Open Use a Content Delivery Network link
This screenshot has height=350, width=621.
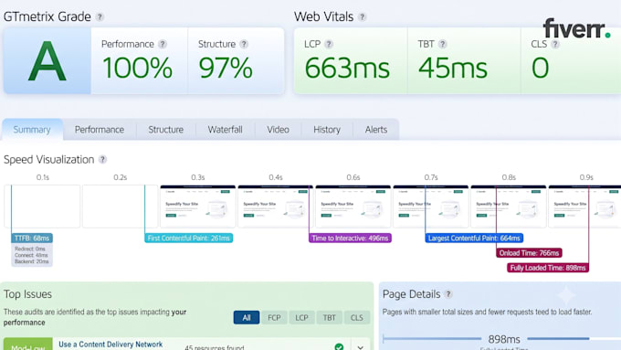pos(111,345)
